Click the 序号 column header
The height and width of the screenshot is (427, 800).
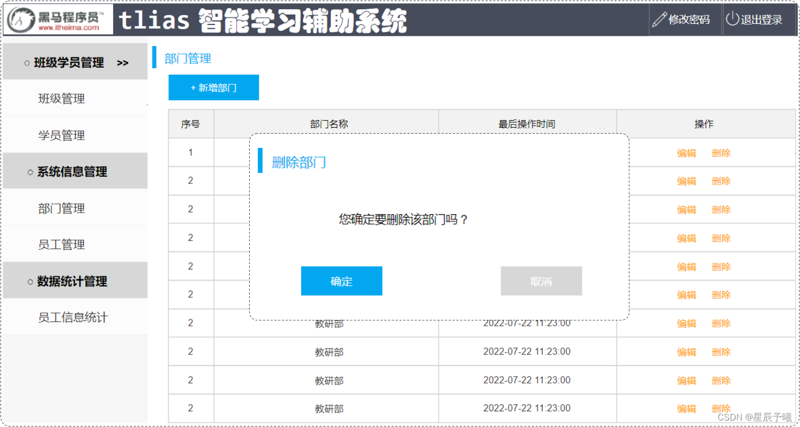pos(191,124)
